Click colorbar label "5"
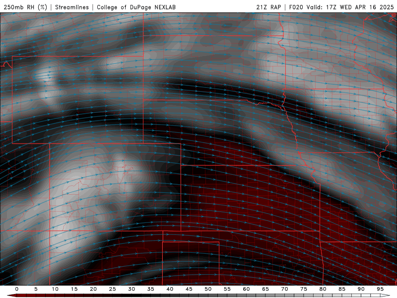Viewport: 397px width, 298px height. tap(36, 289)
